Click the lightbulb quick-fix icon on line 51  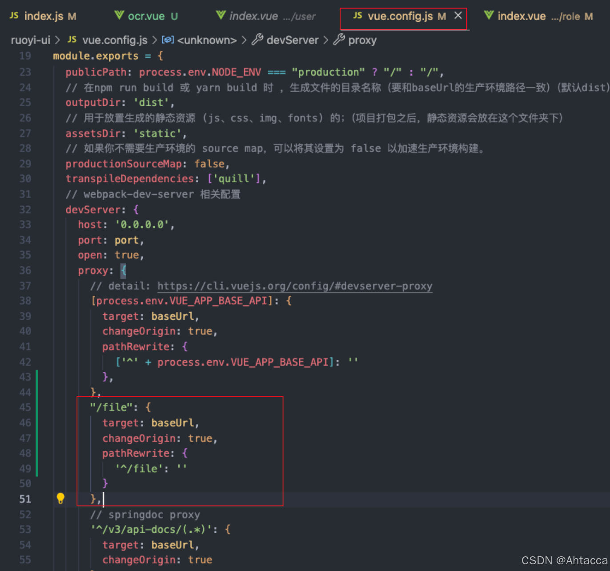[x=60, y=498]
